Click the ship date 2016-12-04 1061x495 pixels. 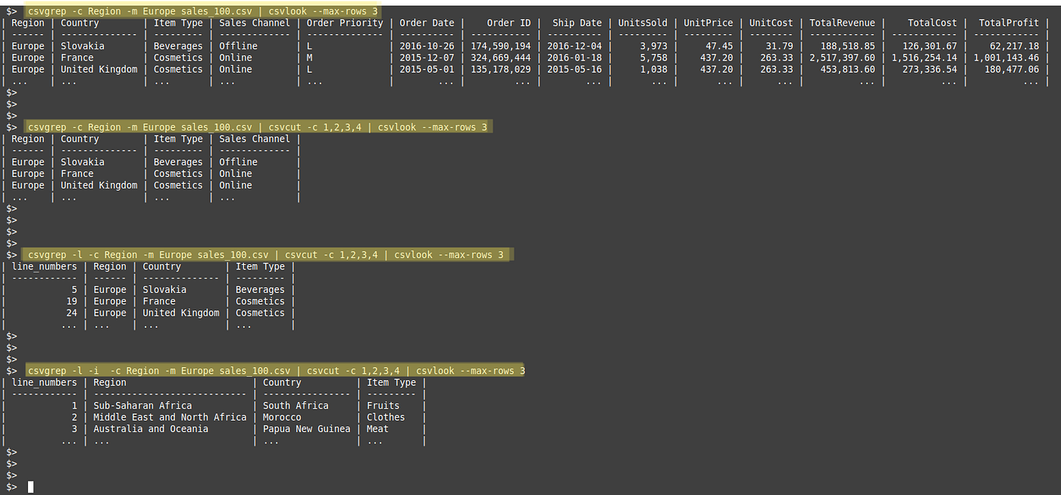(x=574, y=46)
